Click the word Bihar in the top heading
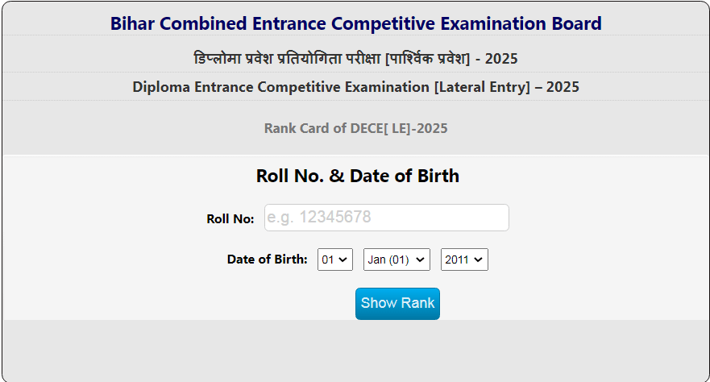Image resolution: width=710 pixels, height=382 pixels. [x=133, y=23]
